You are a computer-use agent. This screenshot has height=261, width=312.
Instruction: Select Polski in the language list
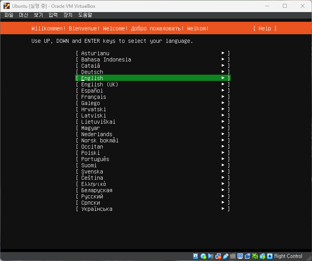(153, 153)
